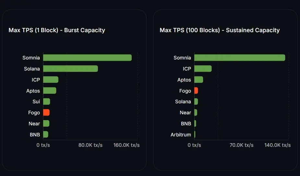Select the ICP bar in Sustained Capacity chart
This screenshot has height=176, width=300.
(203, 69)
